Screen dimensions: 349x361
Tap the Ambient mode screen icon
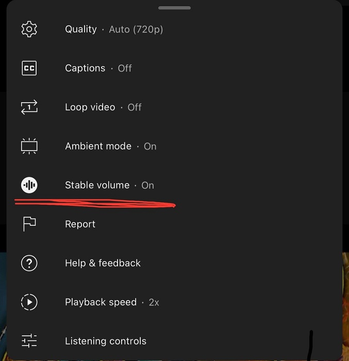(x=29, y=146)
